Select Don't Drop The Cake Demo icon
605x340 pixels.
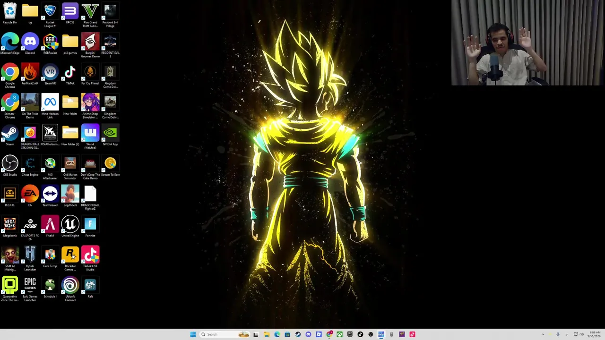pos(90,168)
